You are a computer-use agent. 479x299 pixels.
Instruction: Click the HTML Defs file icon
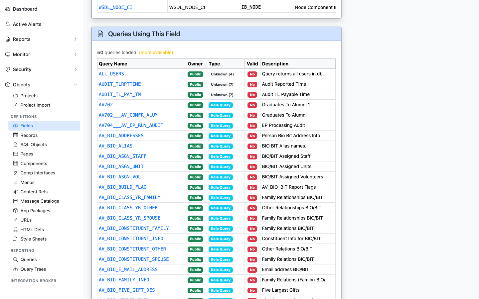[x=16, y=230]
